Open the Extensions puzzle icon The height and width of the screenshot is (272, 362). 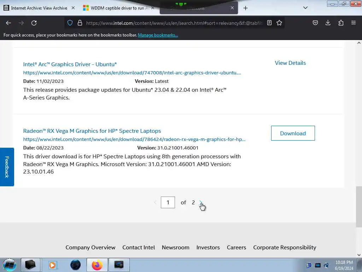(341, 23)
